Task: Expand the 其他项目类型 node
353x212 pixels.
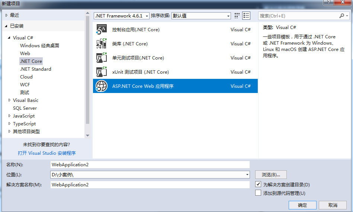Action: [9, 131]
